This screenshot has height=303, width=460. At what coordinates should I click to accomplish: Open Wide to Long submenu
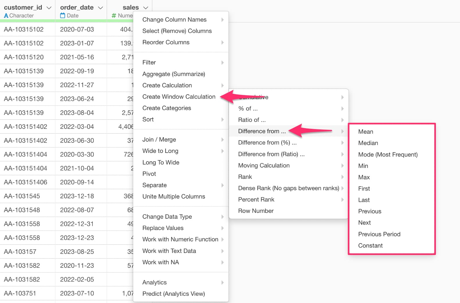181,151
